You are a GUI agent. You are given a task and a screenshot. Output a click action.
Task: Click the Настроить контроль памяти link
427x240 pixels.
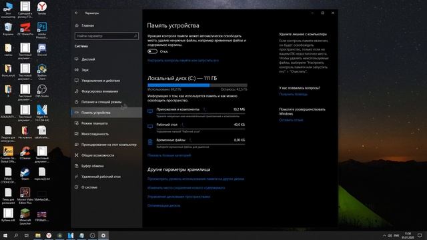click(x=183, y=61)
